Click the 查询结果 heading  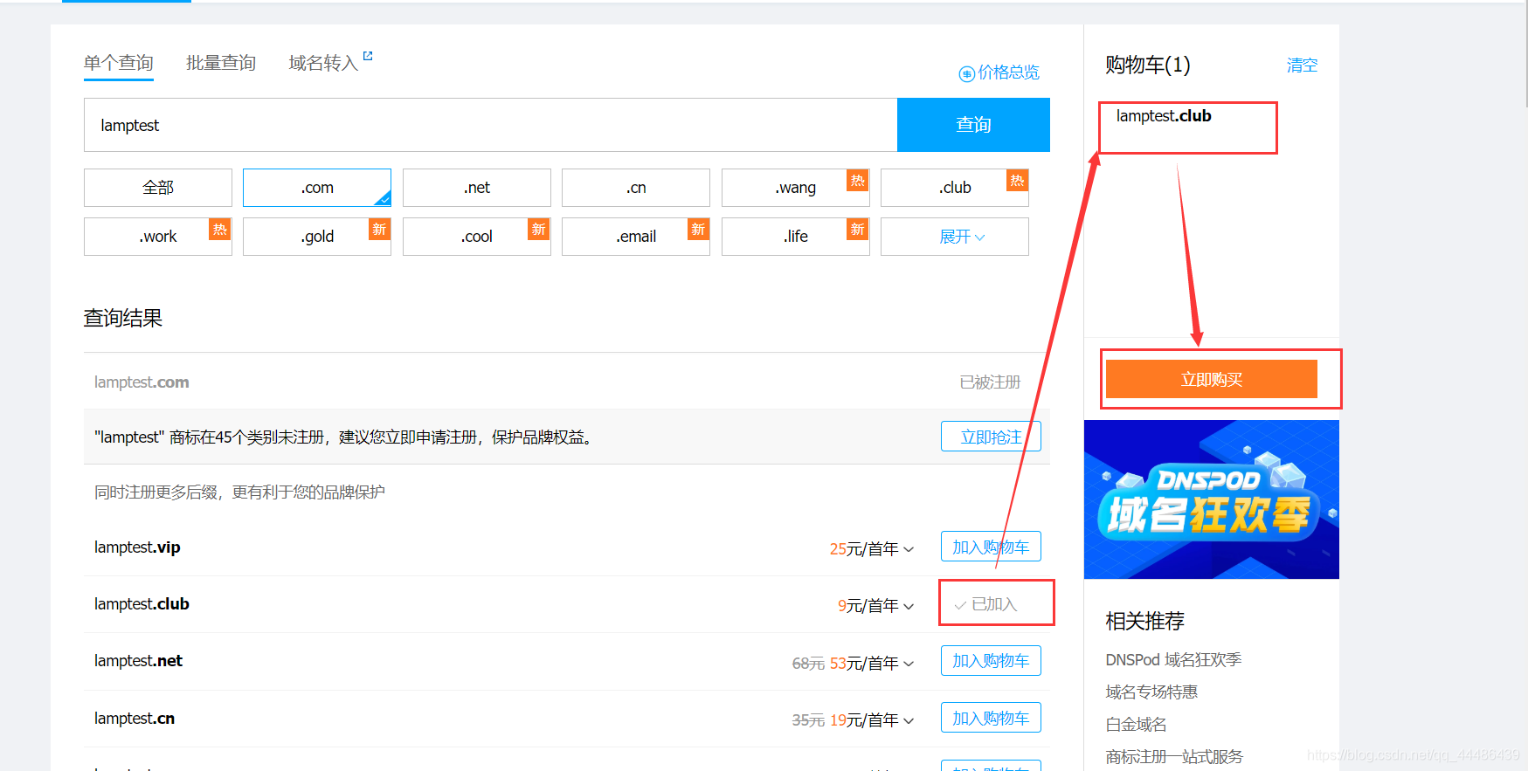click(123, 318)
